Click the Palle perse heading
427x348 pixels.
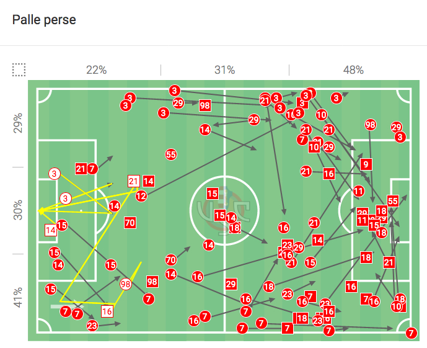44,20
